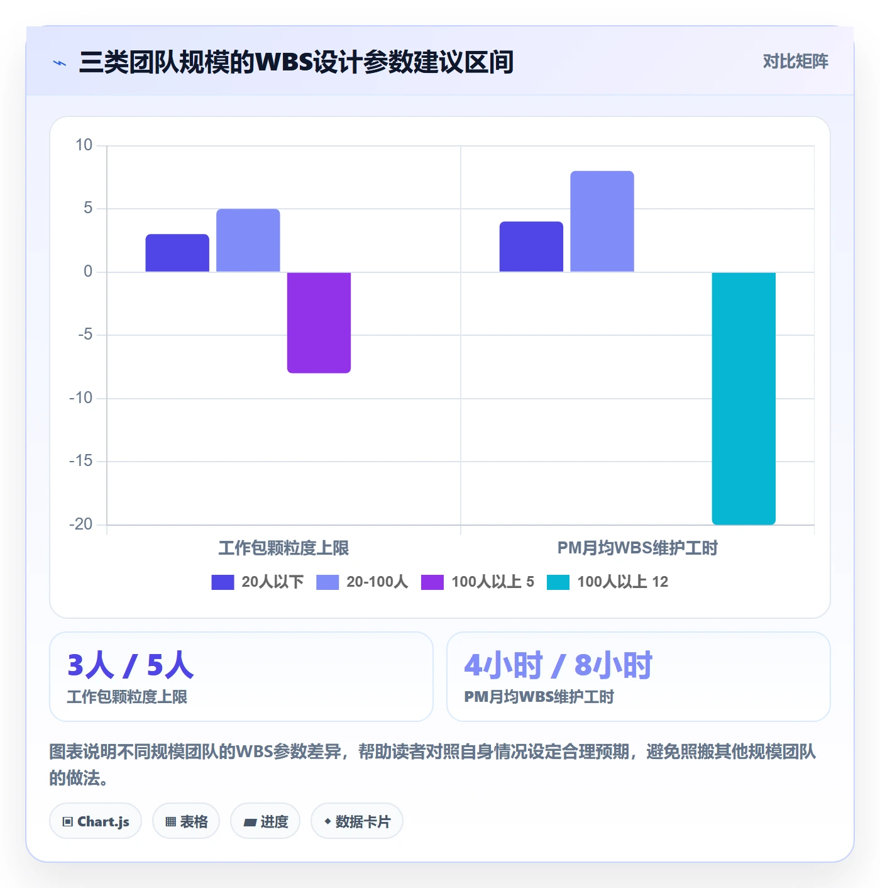Click the card title 三类团队规模的WBS设计参数建议区间
The height and width of the screenshot is (888, 880).
pos(296,62)
